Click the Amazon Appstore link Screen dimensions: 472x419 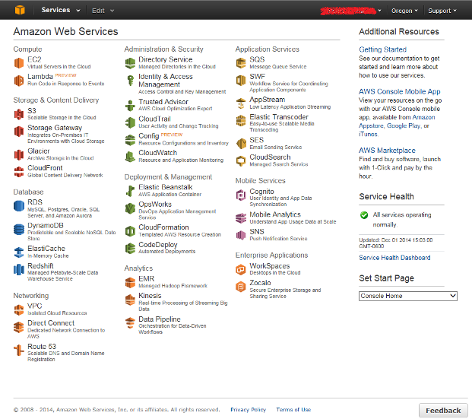[397, 122]
